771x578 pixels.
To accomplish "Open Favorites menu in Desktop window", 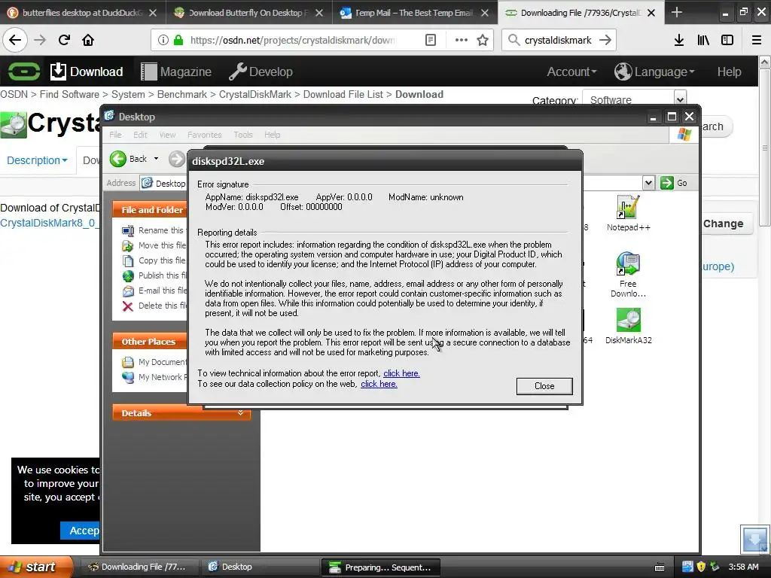I will click(204, 135).
